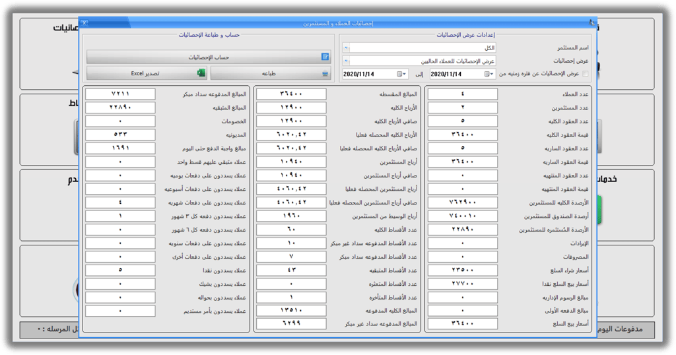The width and height of the screenshot is (676, 355).
Task: Select the الخصومات value field
Action: tap(120, 121)
